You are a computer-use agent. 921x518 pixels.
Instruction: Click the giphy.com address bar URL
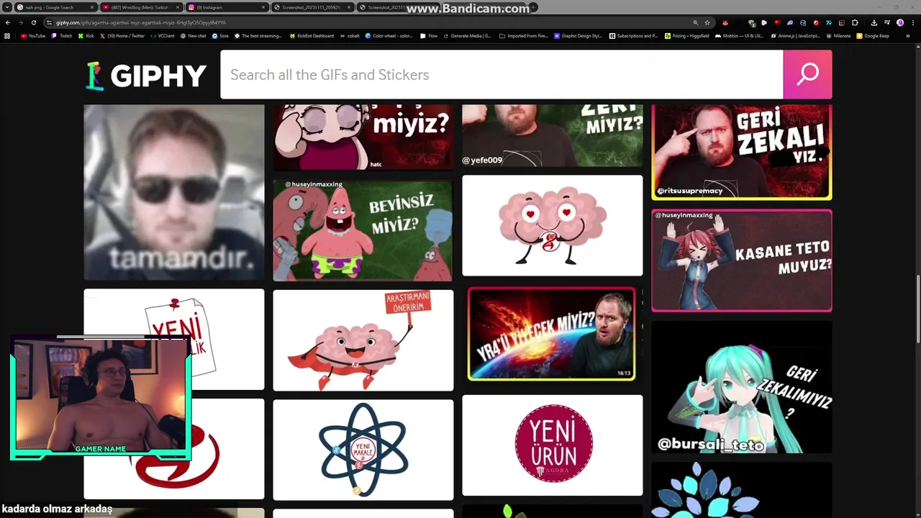tap(141, 22)
